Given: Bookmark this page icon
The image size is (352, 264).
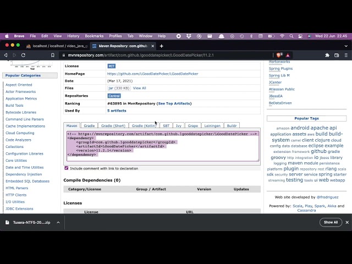Looking at the screenshot, I should pyautogui.click(x=53, y=55).
